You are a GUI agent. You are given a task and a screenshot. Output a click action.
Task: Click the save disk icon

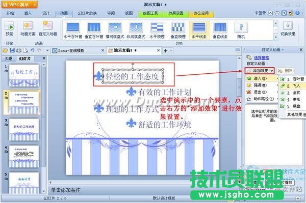click(12, 50)
